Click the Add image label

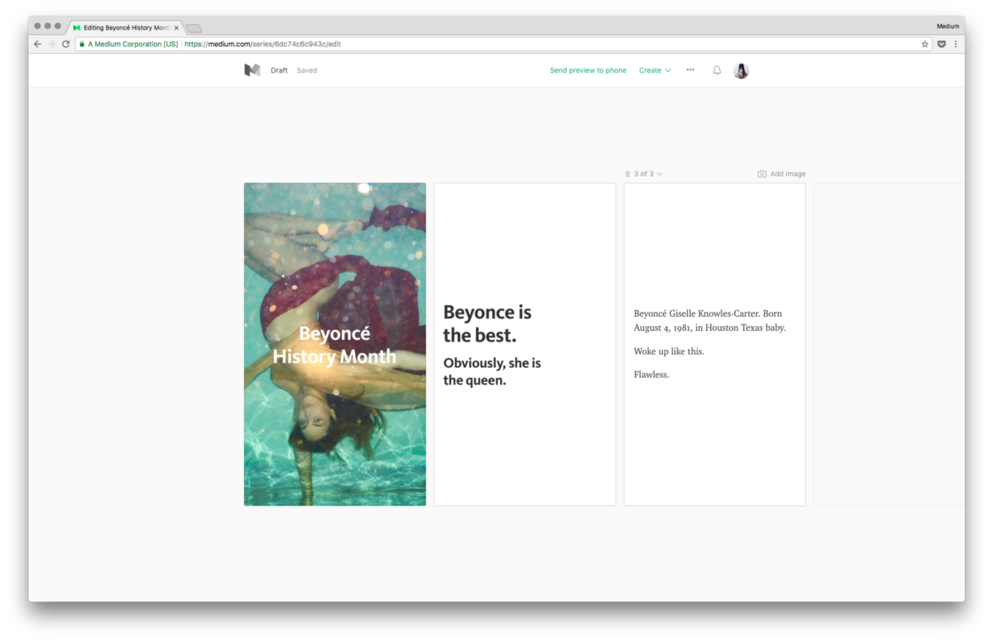788,174
